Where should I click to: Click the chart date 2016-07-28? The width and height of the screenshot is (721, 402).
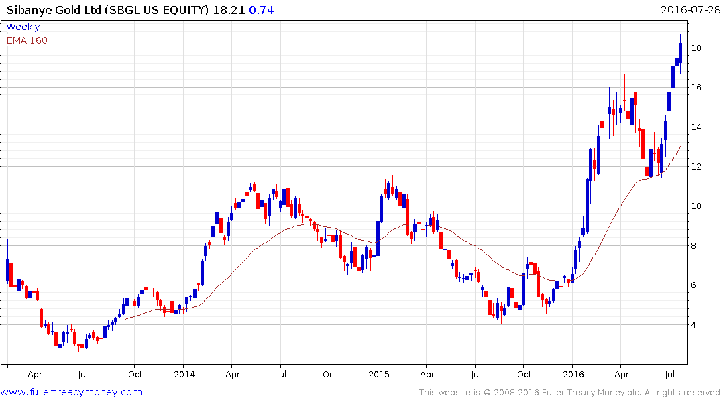(690, 9)
